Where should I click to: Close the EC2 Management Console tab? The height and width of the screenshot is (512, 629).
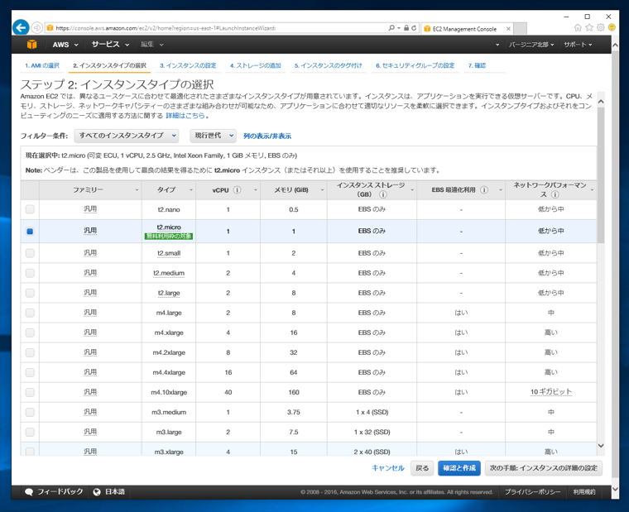[x=508, y=29]
